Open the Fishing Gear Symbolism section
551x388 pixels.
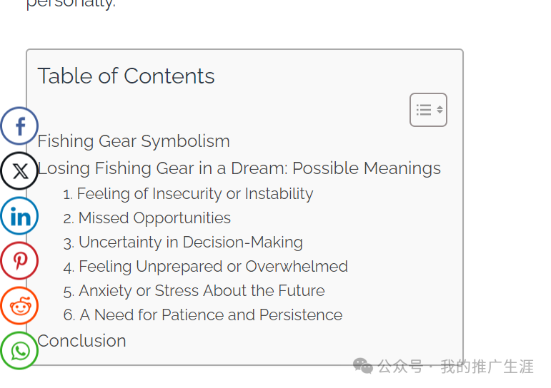(x=134, y=141)
